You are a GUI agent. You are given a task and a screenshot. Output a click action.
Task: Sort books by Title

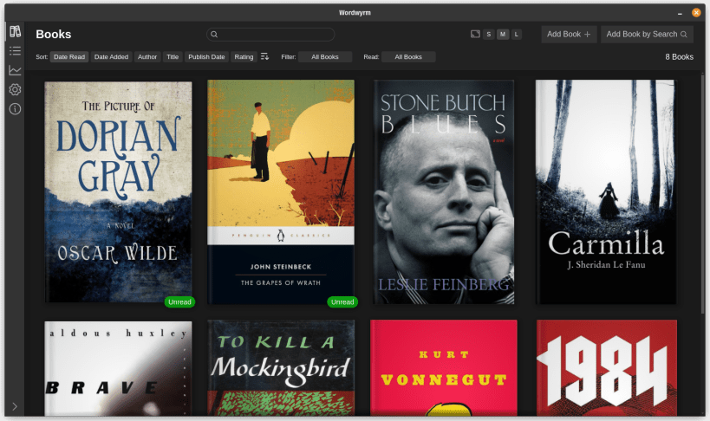coord(173,56)
